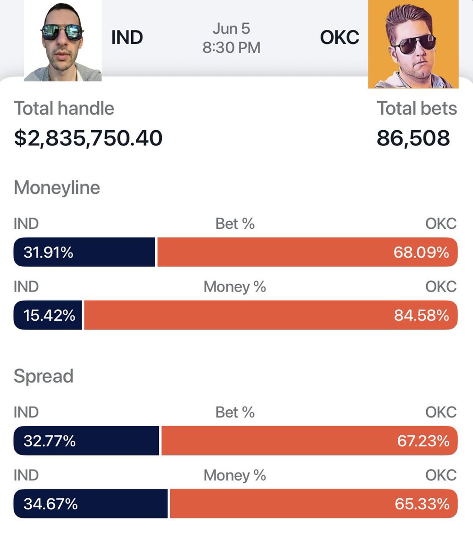Tap the Spread Money % label
This screenshot has width=473, height=550.
(x=235, y=475)
